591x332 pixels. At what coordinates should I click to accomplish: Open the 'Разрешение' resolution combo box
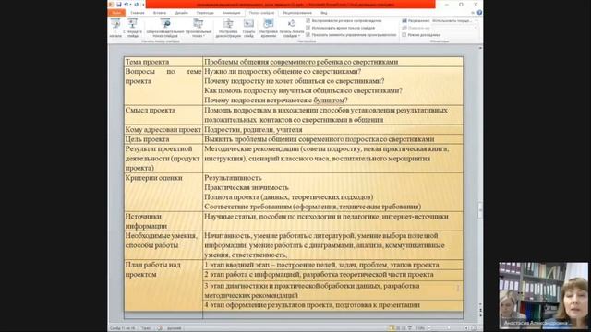[455, 20]
